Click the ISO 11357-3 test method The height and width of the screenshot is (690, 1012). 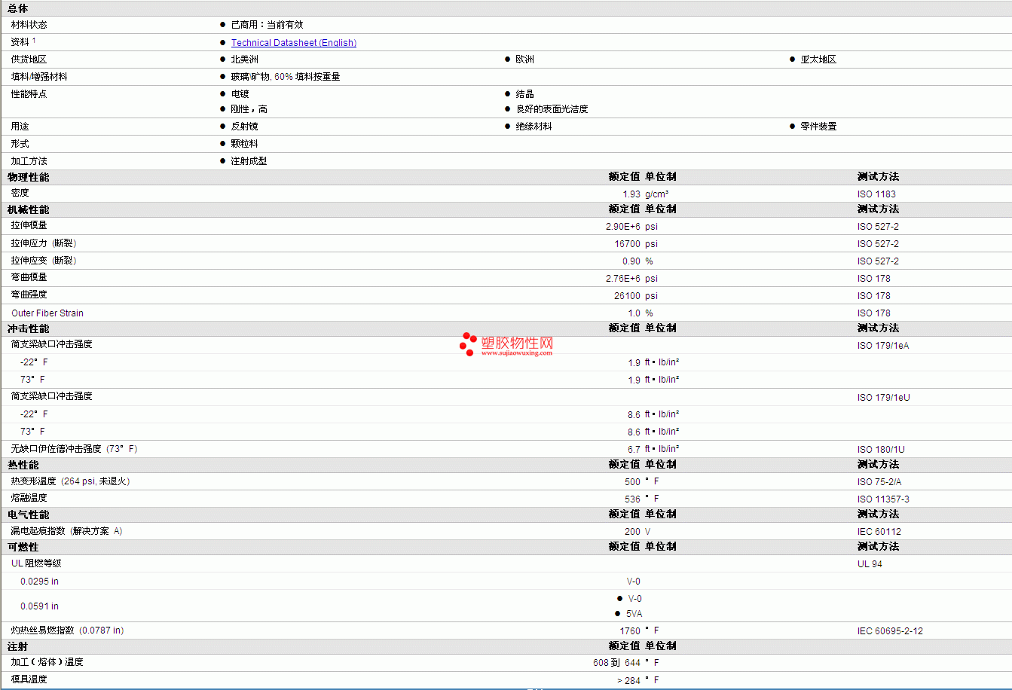pos(883,499)
